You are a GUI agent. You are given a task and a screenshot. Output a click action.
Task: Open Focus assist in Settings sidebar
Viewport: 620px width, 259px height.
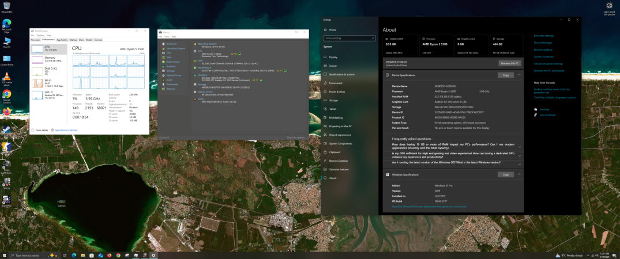coord(350,83)
